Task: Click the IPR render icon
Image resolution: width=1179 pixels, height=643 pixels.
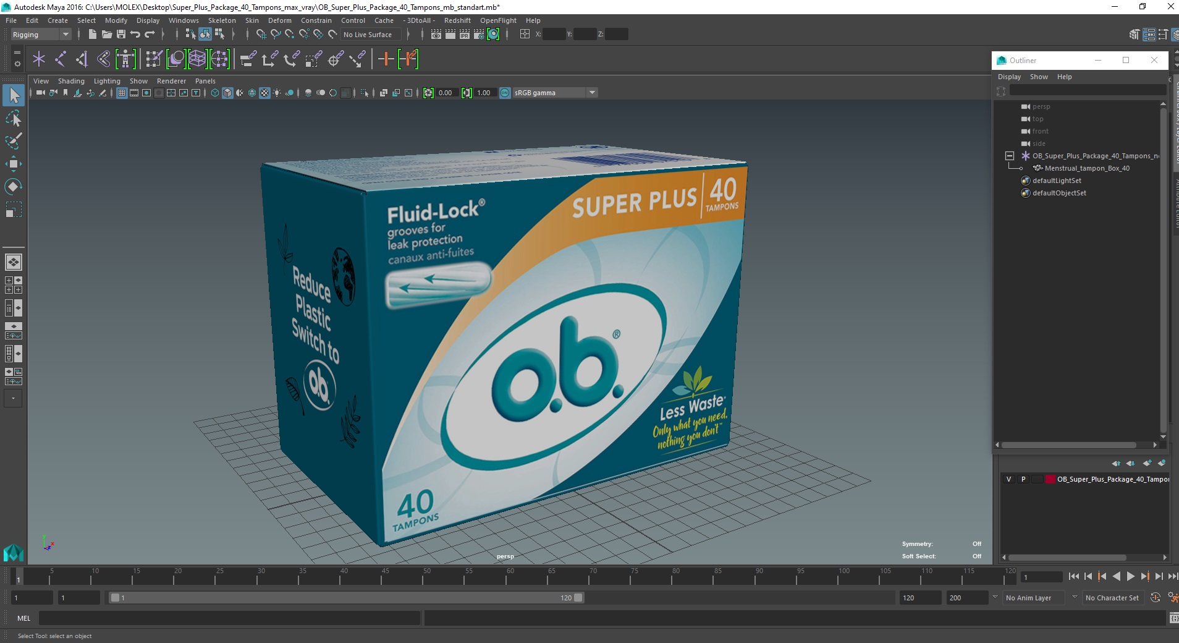Action: (x=465, y=35)
